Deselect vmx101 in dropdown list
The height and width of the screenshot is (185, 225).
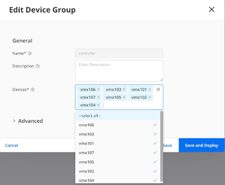[x=118, y=144]
